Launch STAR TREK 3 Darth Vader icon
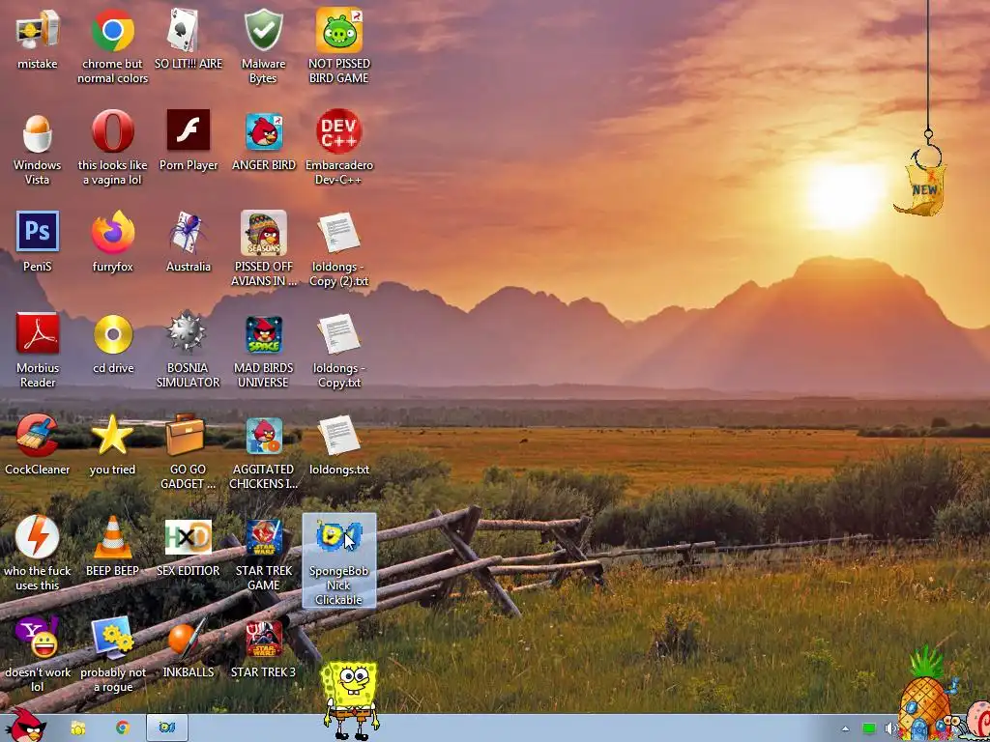Viewport: 990px width, 742px height. (264, 639)
